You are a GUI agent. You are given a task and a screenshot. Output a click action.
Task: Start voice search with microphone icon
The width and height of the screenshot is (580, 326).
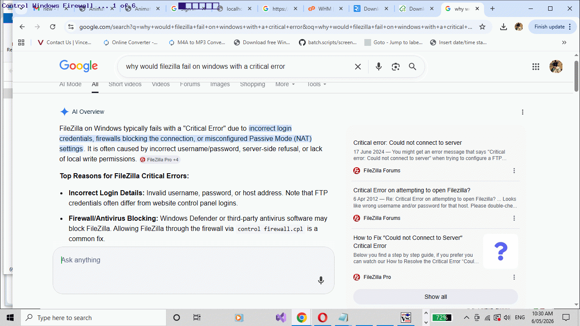click(x=379, y=67)
